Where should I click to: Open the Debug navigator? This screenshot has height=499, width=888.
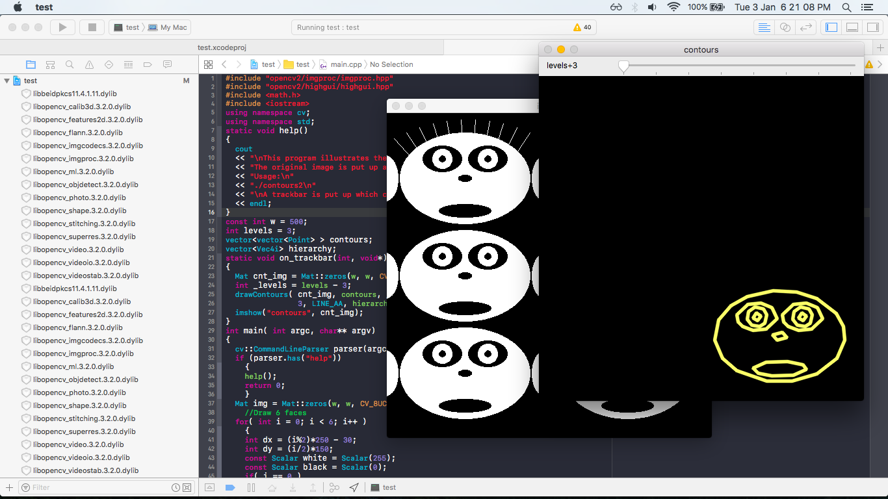(x=128, y=64)
